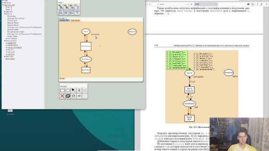Click 'Step: 0' in the index
This screenshot has height=151, width=269.
[x=9, y=7]
